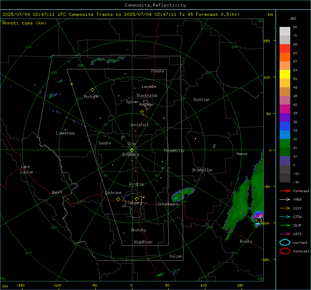Image resolution: width=311 pixels, height=290 pixels.
Task: Click the asterisk marker above Limestone
Action: [x=65, y=130]
